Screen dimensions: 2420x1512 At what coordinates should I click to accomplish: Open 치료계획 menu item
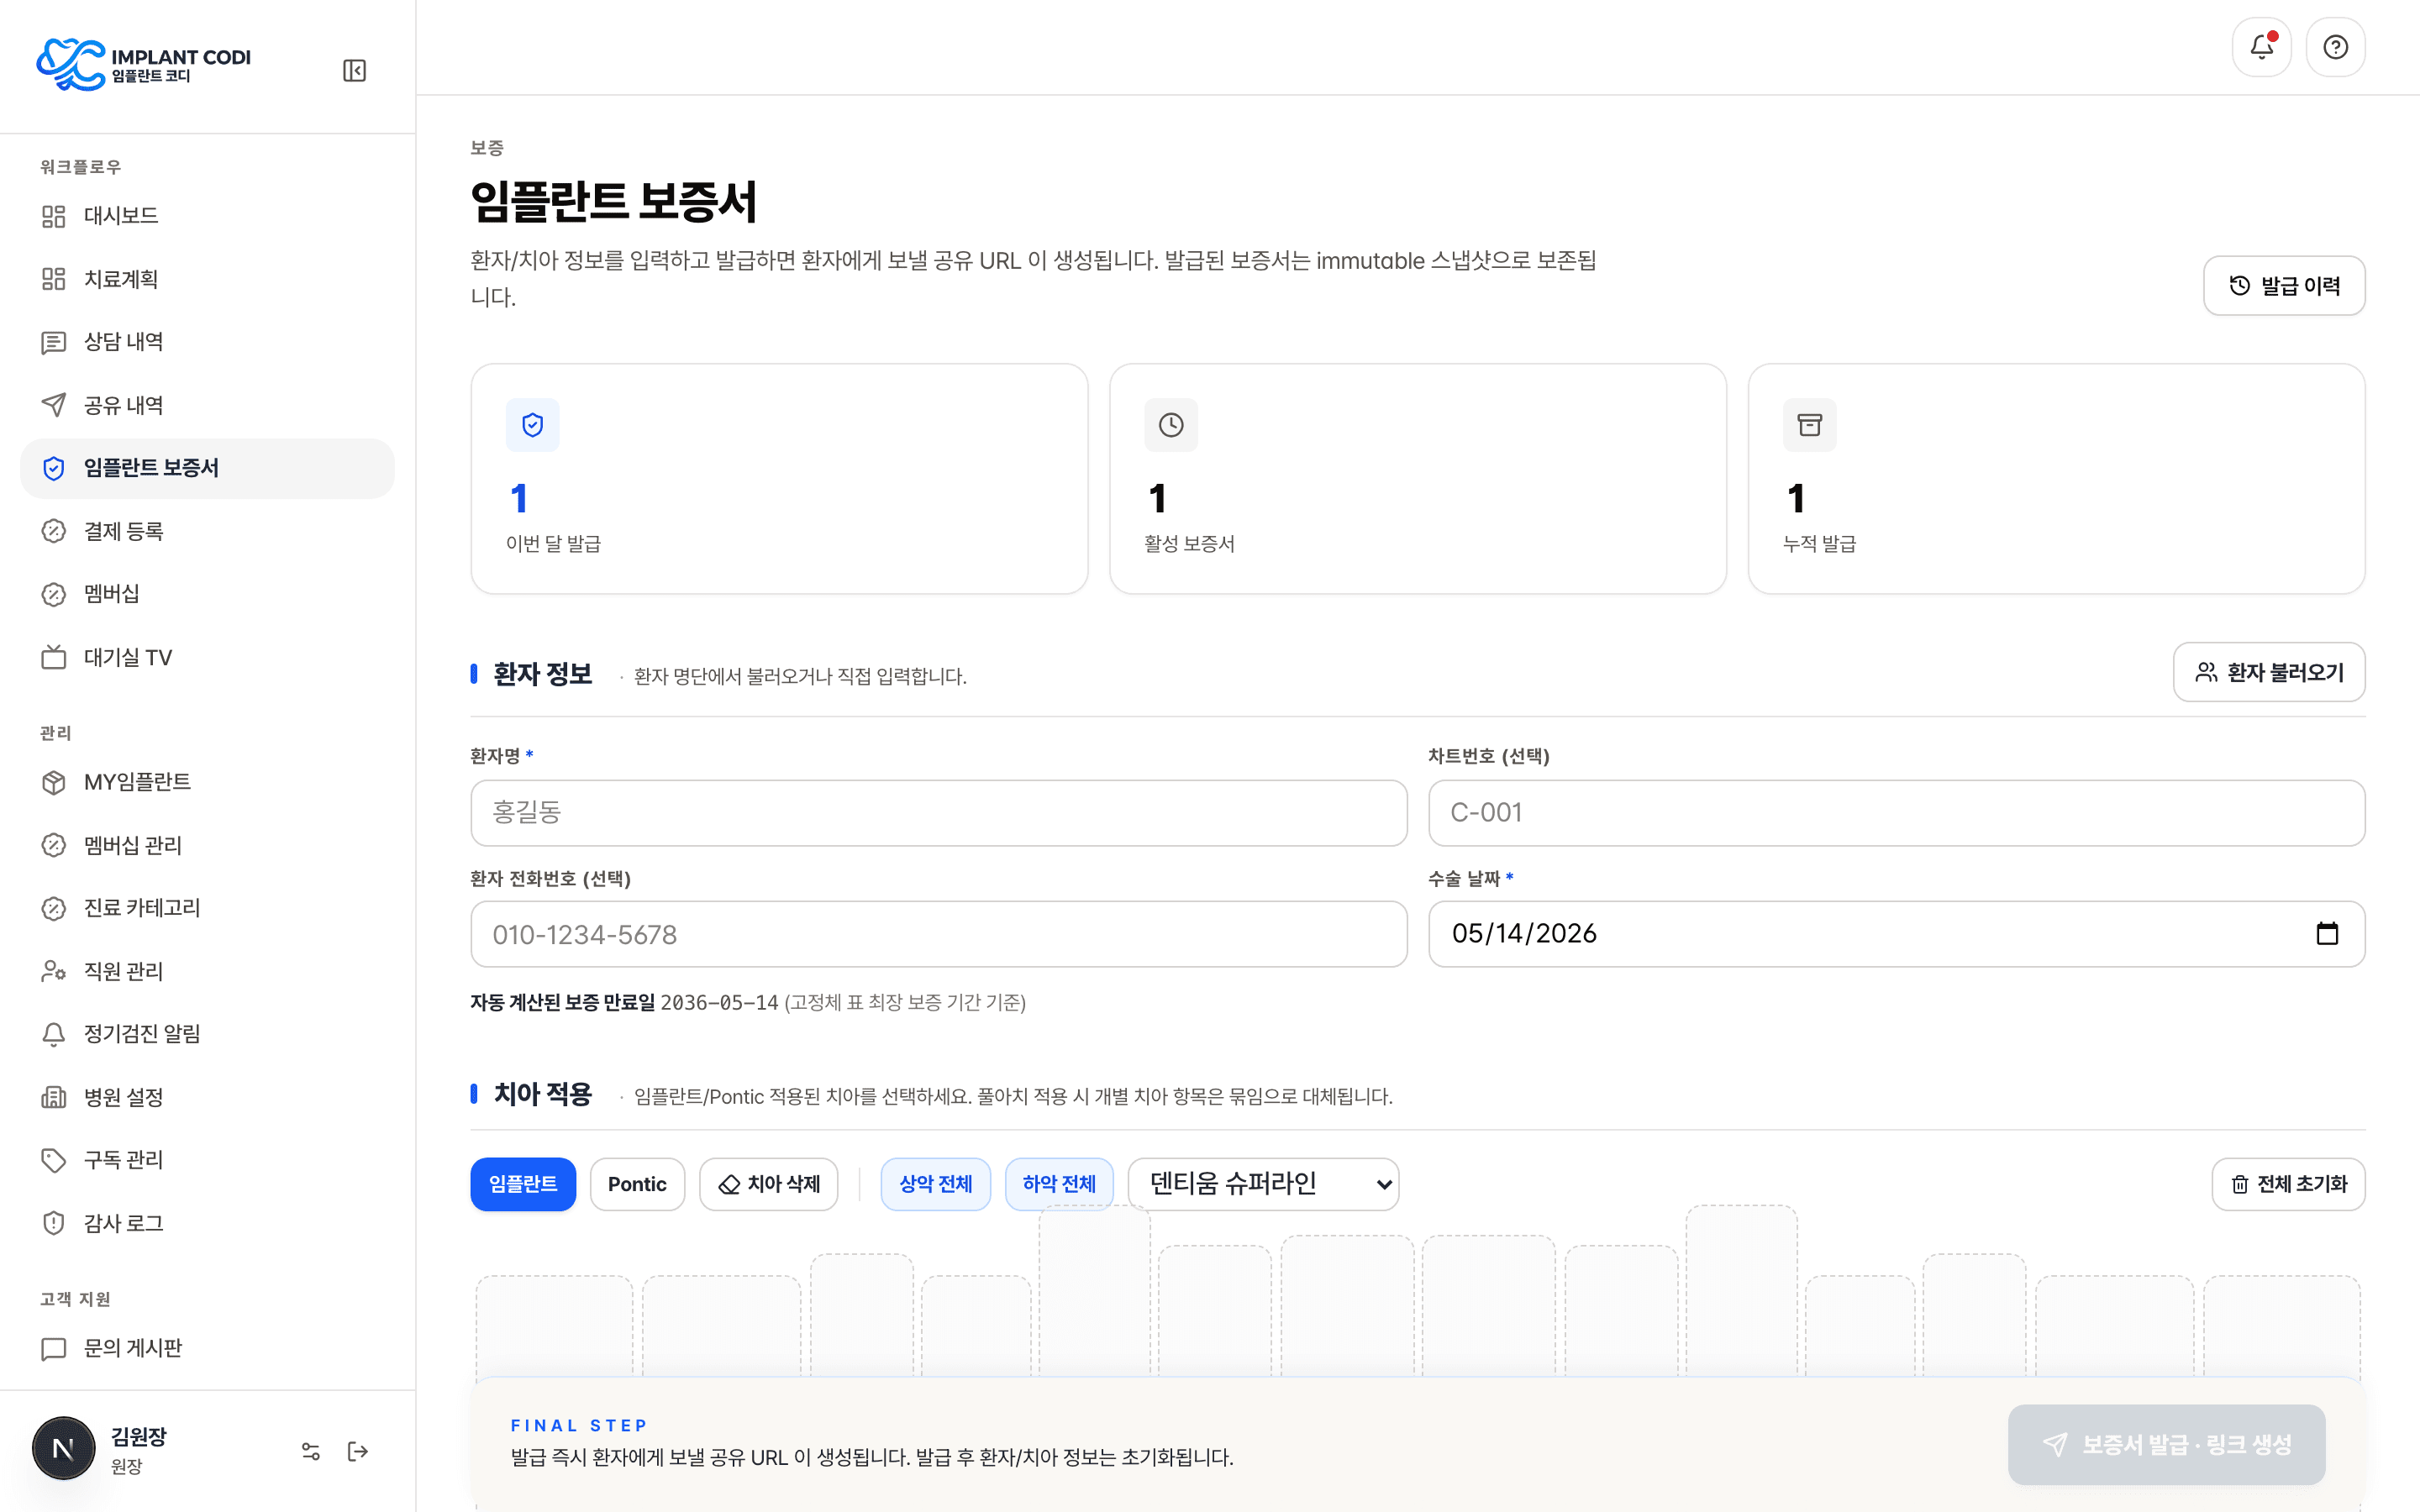tap(207, 279)
